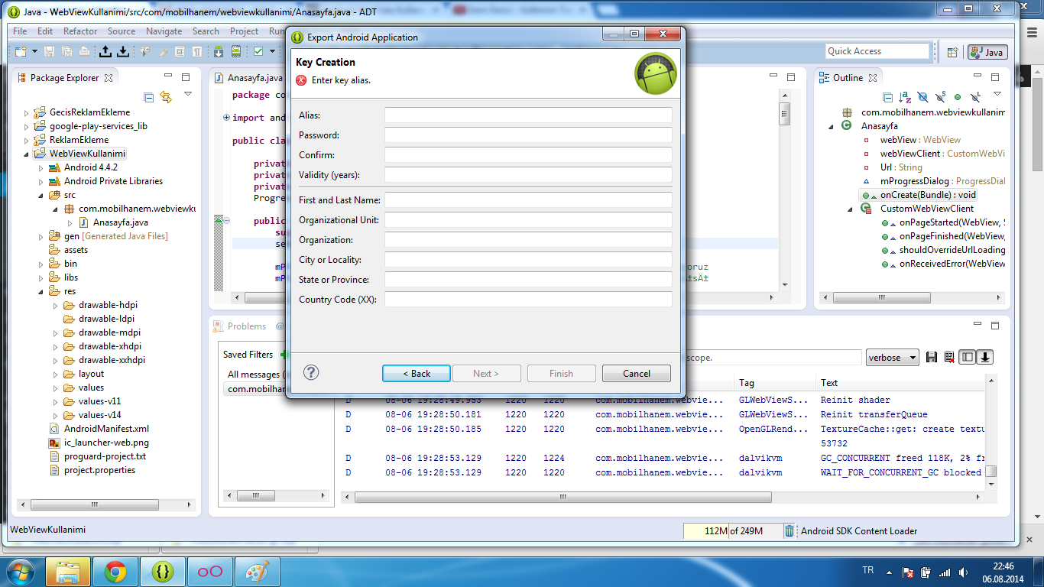Screen dimensions: 1044x587
Task: Click the Windows Start button
Action: coord(21,571)
